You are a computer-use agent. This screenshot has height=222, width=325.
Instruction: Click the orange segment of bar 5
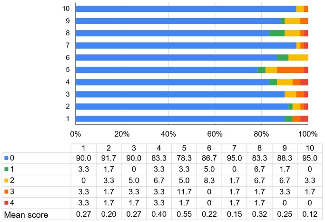(290, 70)
